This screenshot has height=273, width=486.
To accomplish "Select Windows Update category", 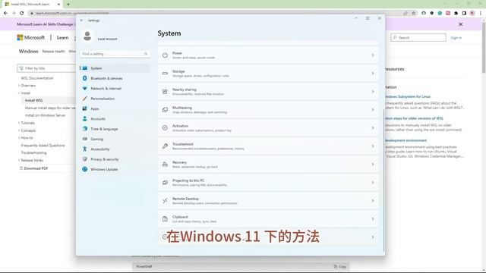I will [115, 169].
